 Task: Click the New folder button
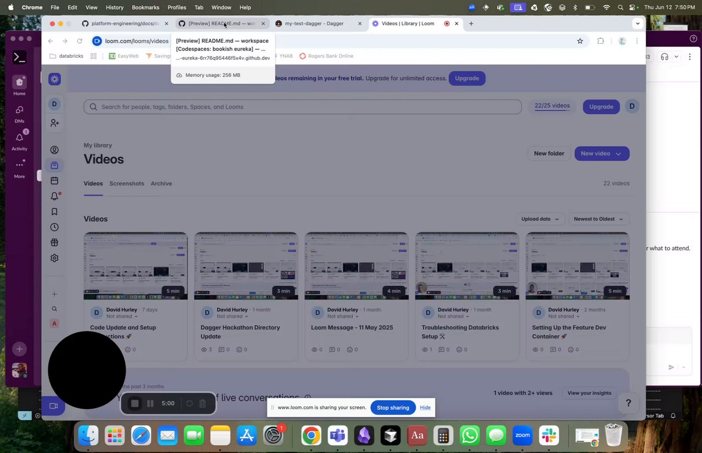[x=549, y=154]
